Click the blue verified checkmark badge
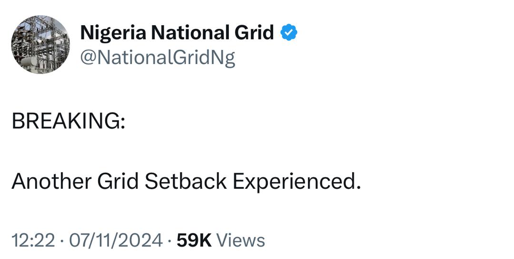Screen dimensions: 514x259 289,32
